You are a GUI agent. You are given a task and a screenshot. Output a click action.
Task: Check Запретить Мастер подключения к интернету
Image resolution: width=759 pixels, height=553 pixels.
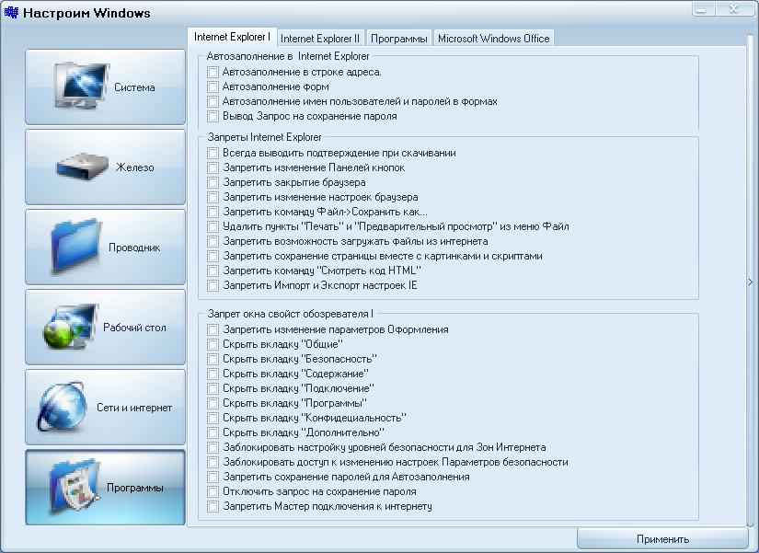[213, 506]
